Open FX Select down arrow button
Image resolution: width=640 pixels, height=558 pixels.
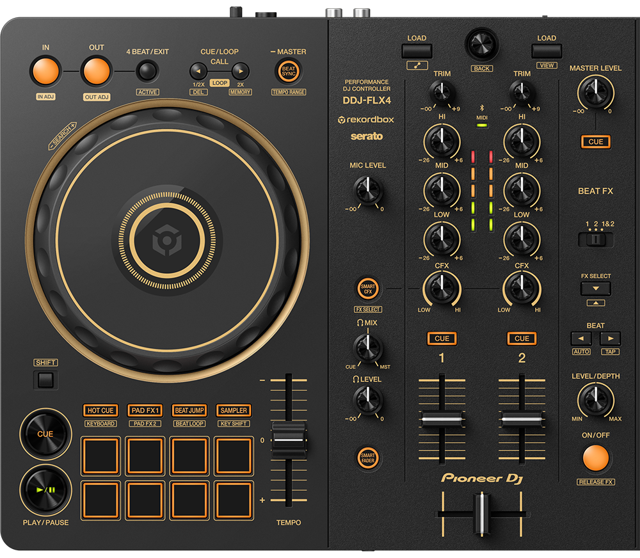pos(595,289)
